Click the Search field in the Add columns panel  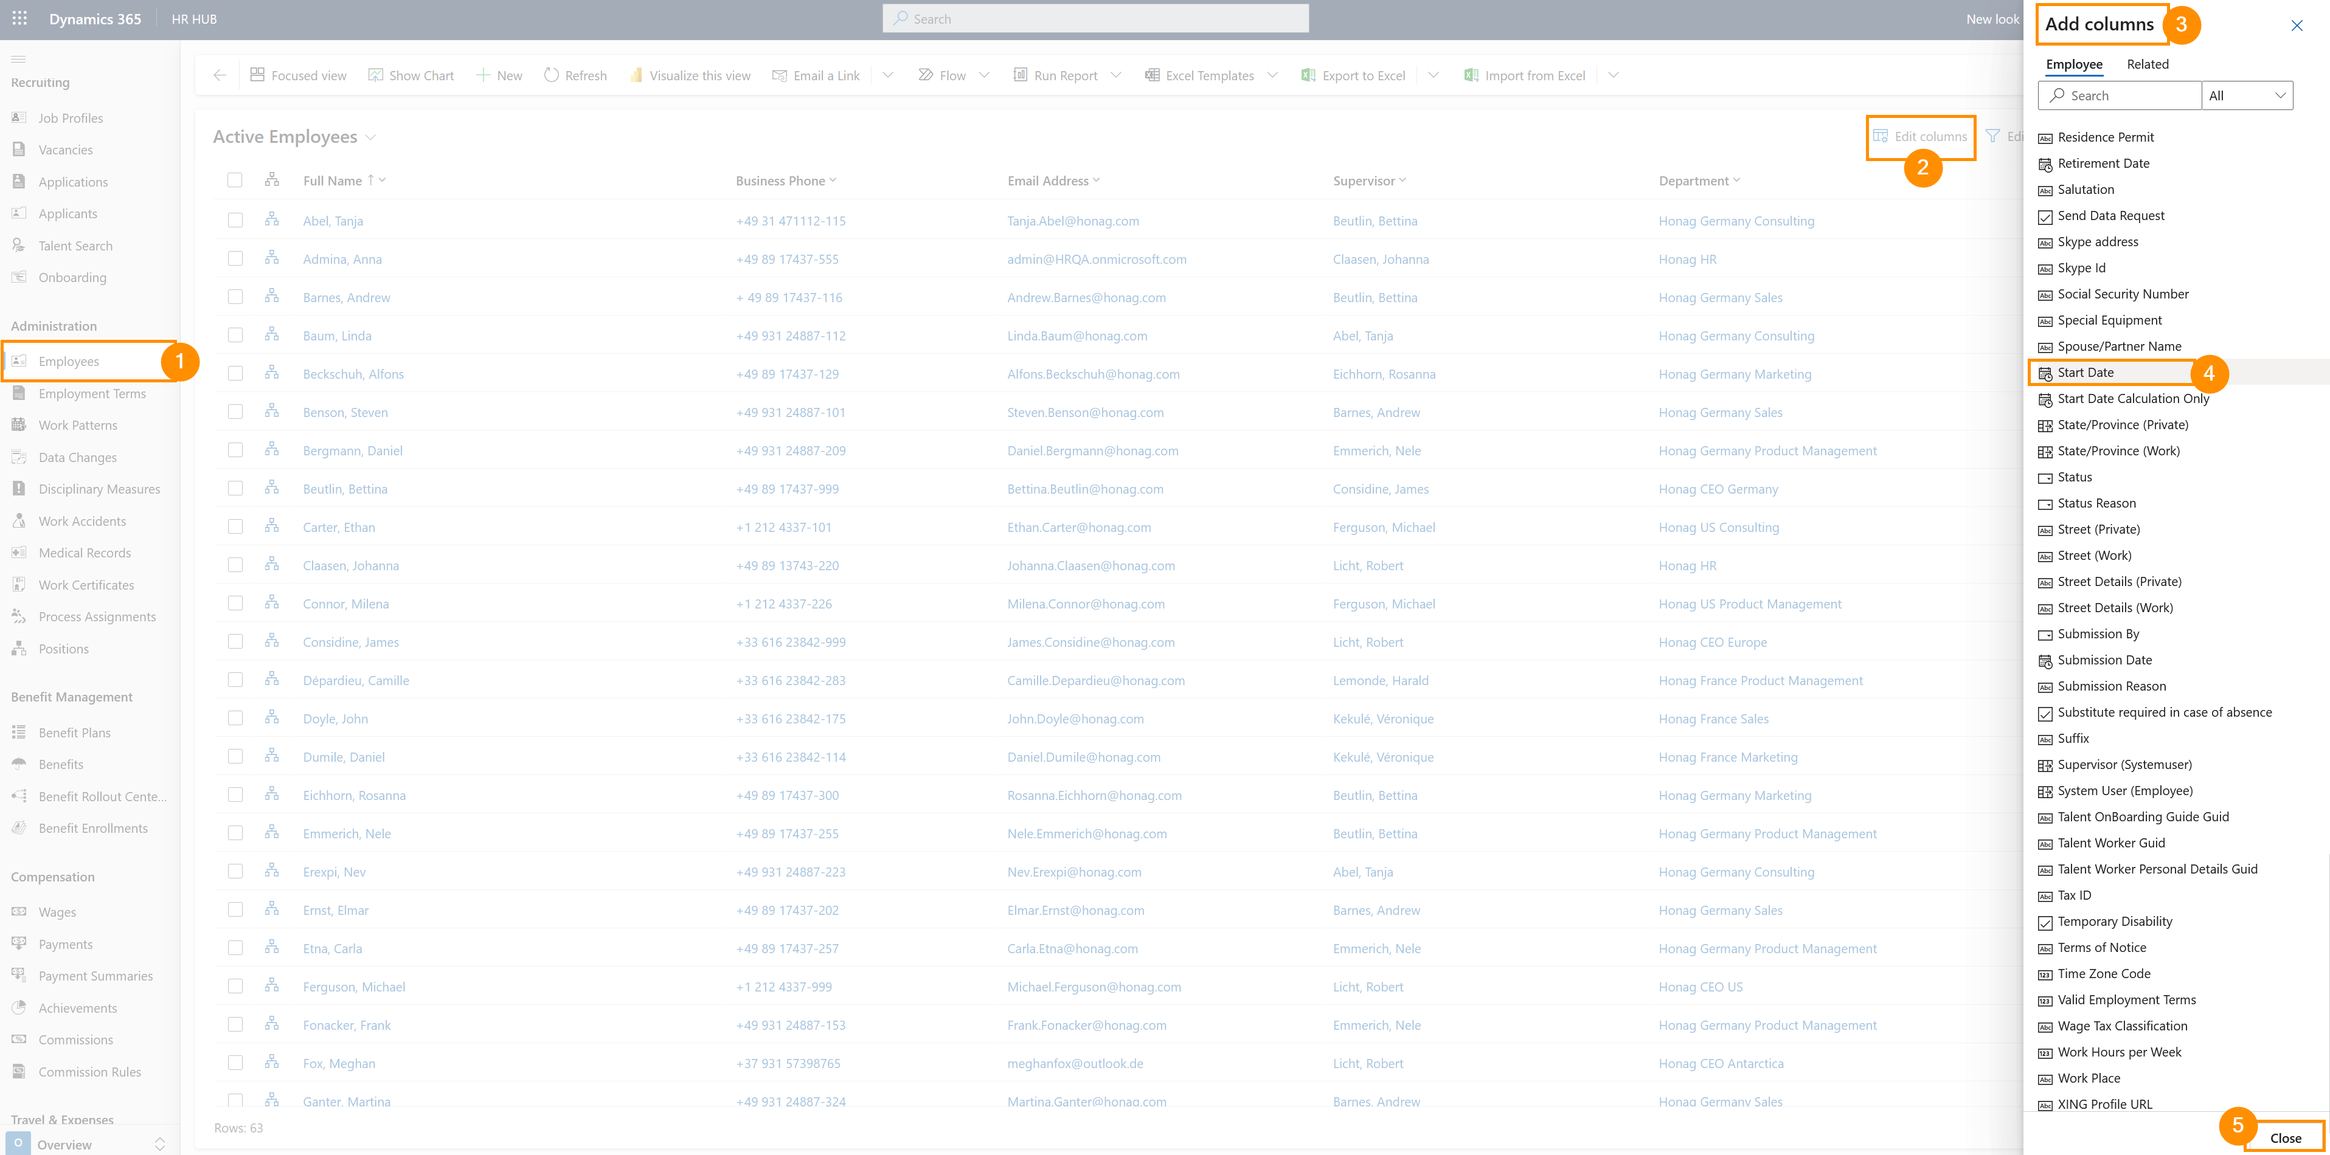(x=2119, y=96)
